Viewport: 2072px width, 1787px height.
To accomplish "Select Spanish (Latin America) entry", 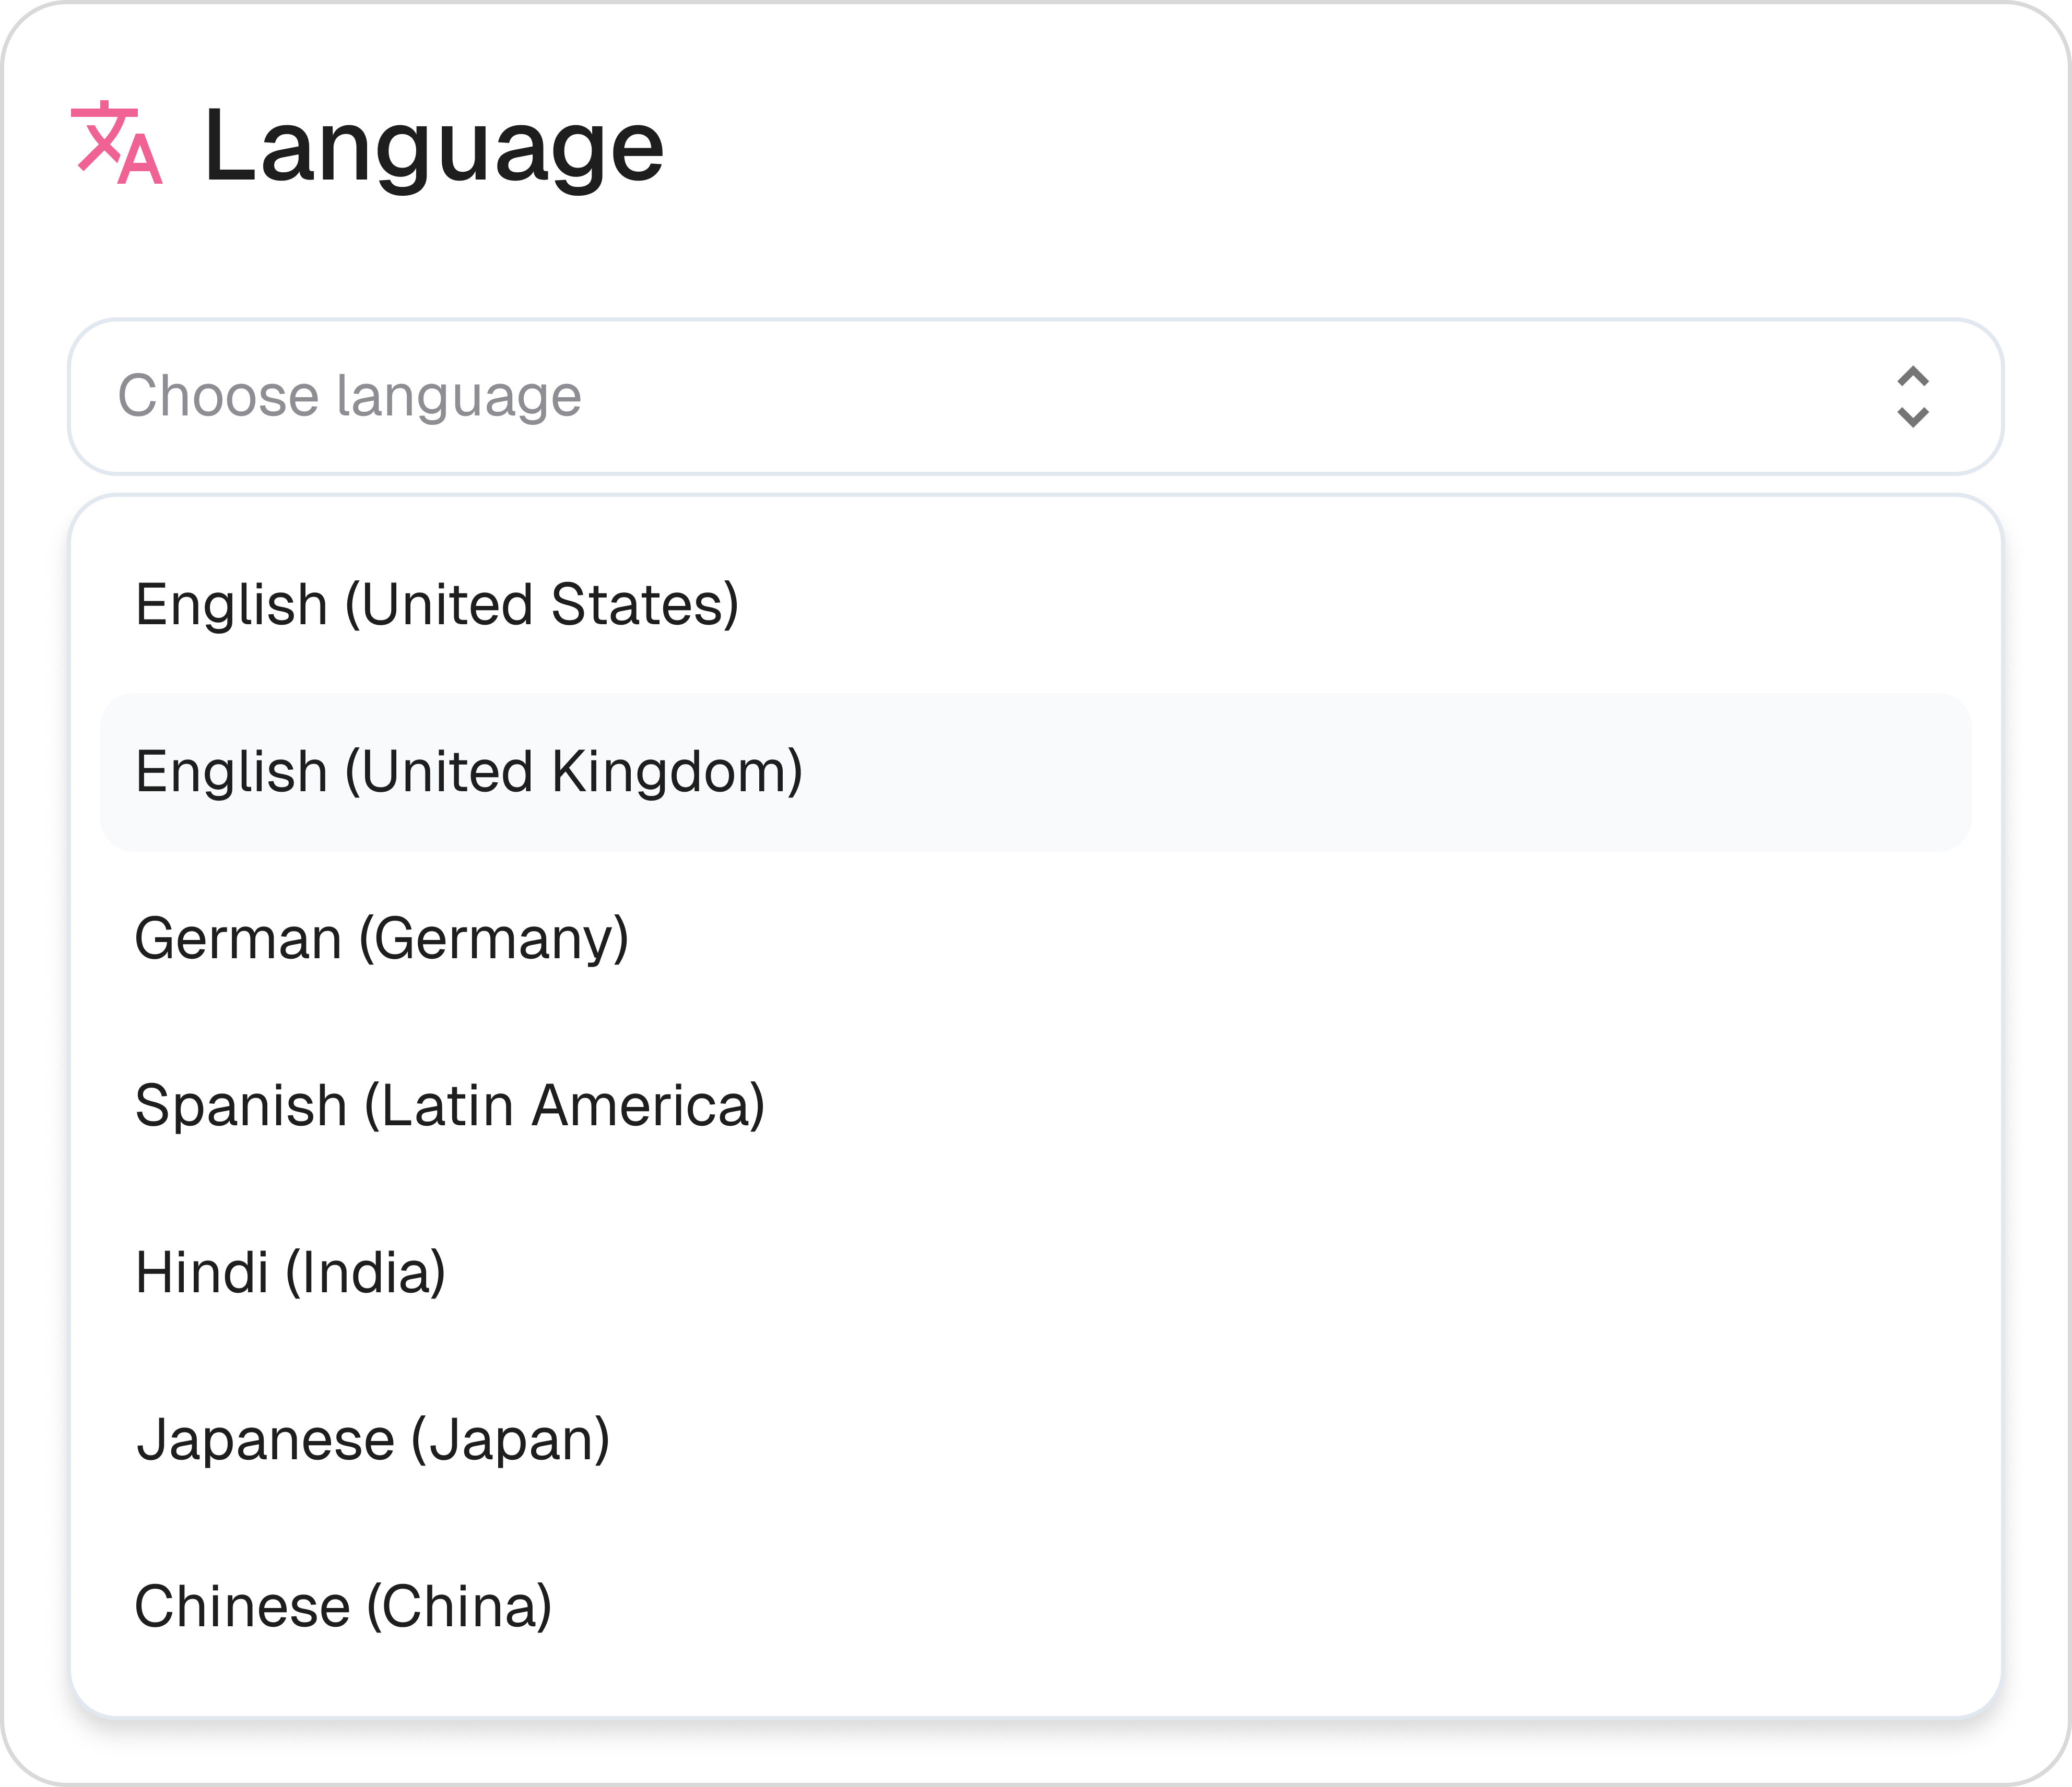I will click(x=1035, y=1105).
